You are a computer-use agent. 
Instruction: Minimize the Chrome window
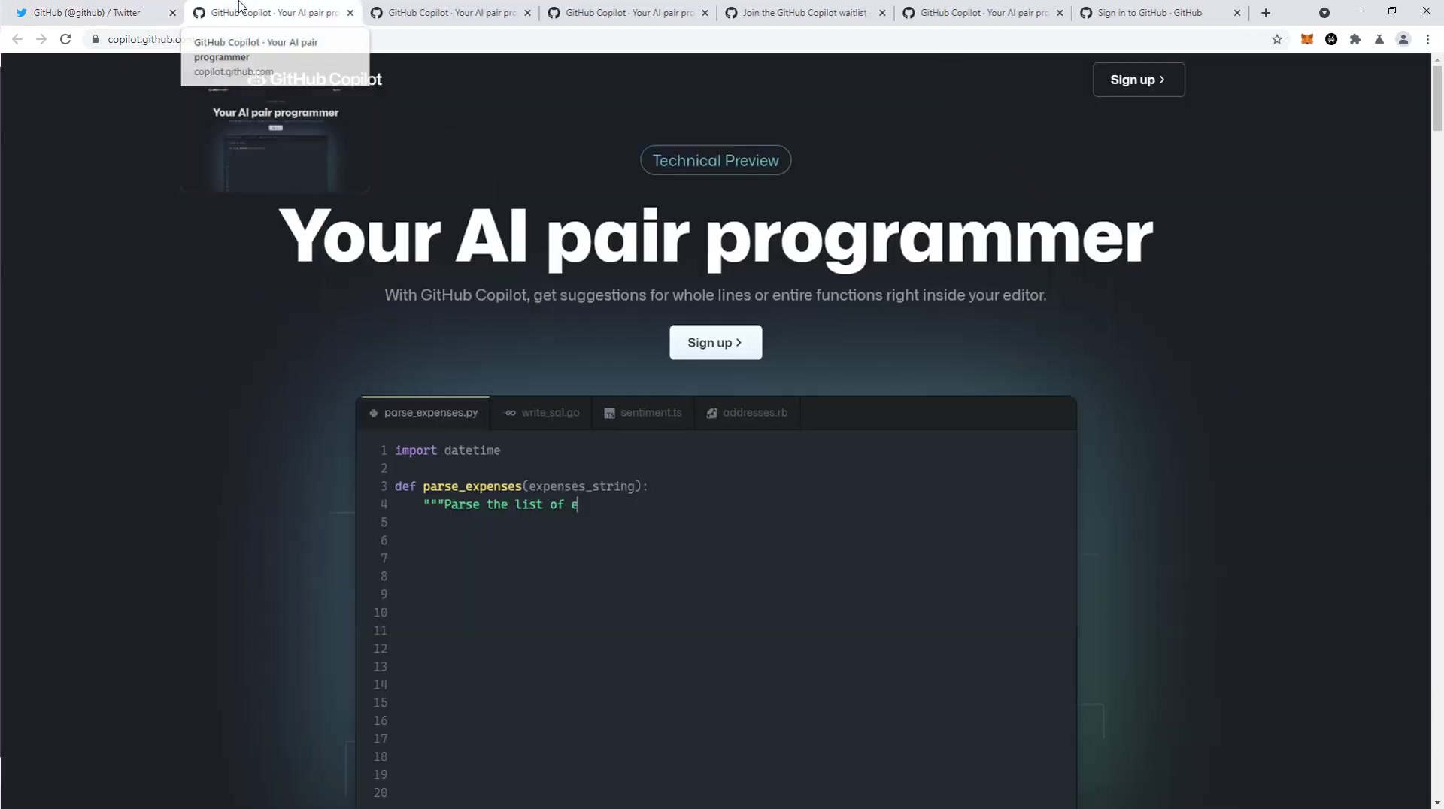pyautogui.click(x=1358, y=11)
